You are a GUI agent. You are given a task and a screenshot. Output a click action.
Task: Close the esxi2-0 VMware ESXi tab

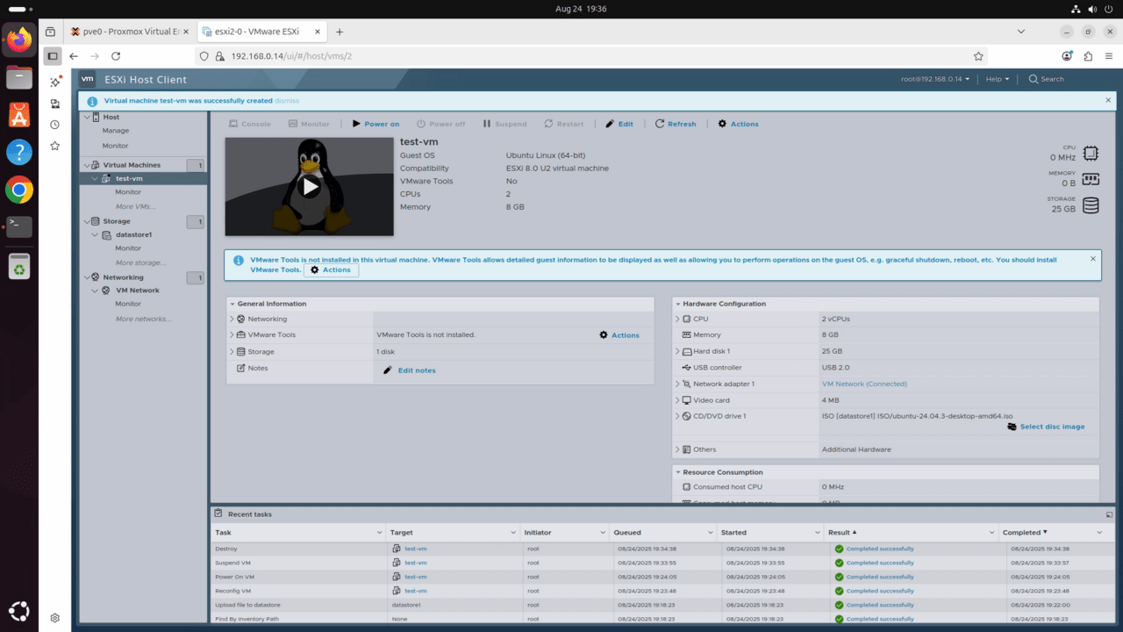tap(316, 32)
